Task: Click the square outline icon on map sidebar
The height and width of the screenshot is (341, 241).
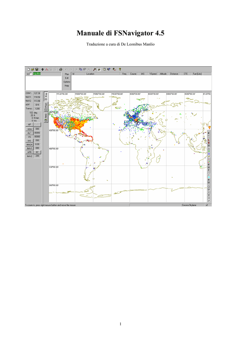Action: (x=209, y=198)
